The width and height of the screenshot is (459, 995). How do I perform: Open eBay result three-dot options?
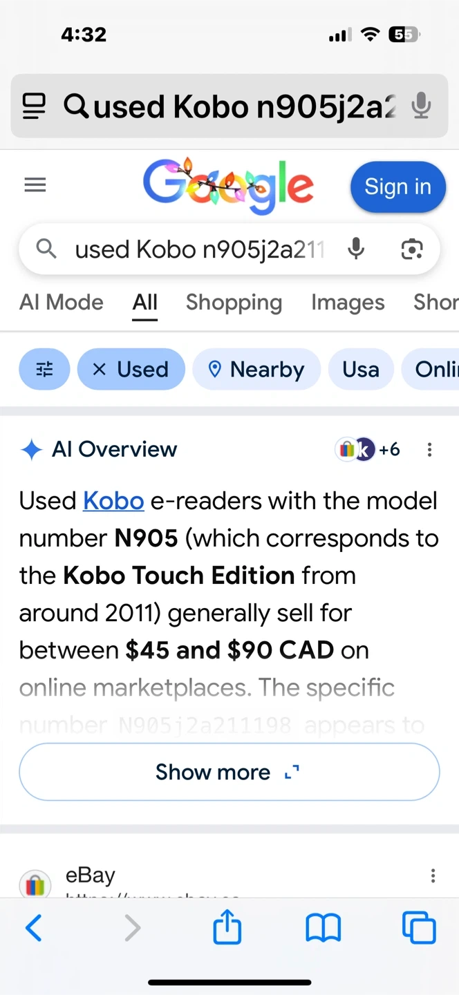point(433,877)
